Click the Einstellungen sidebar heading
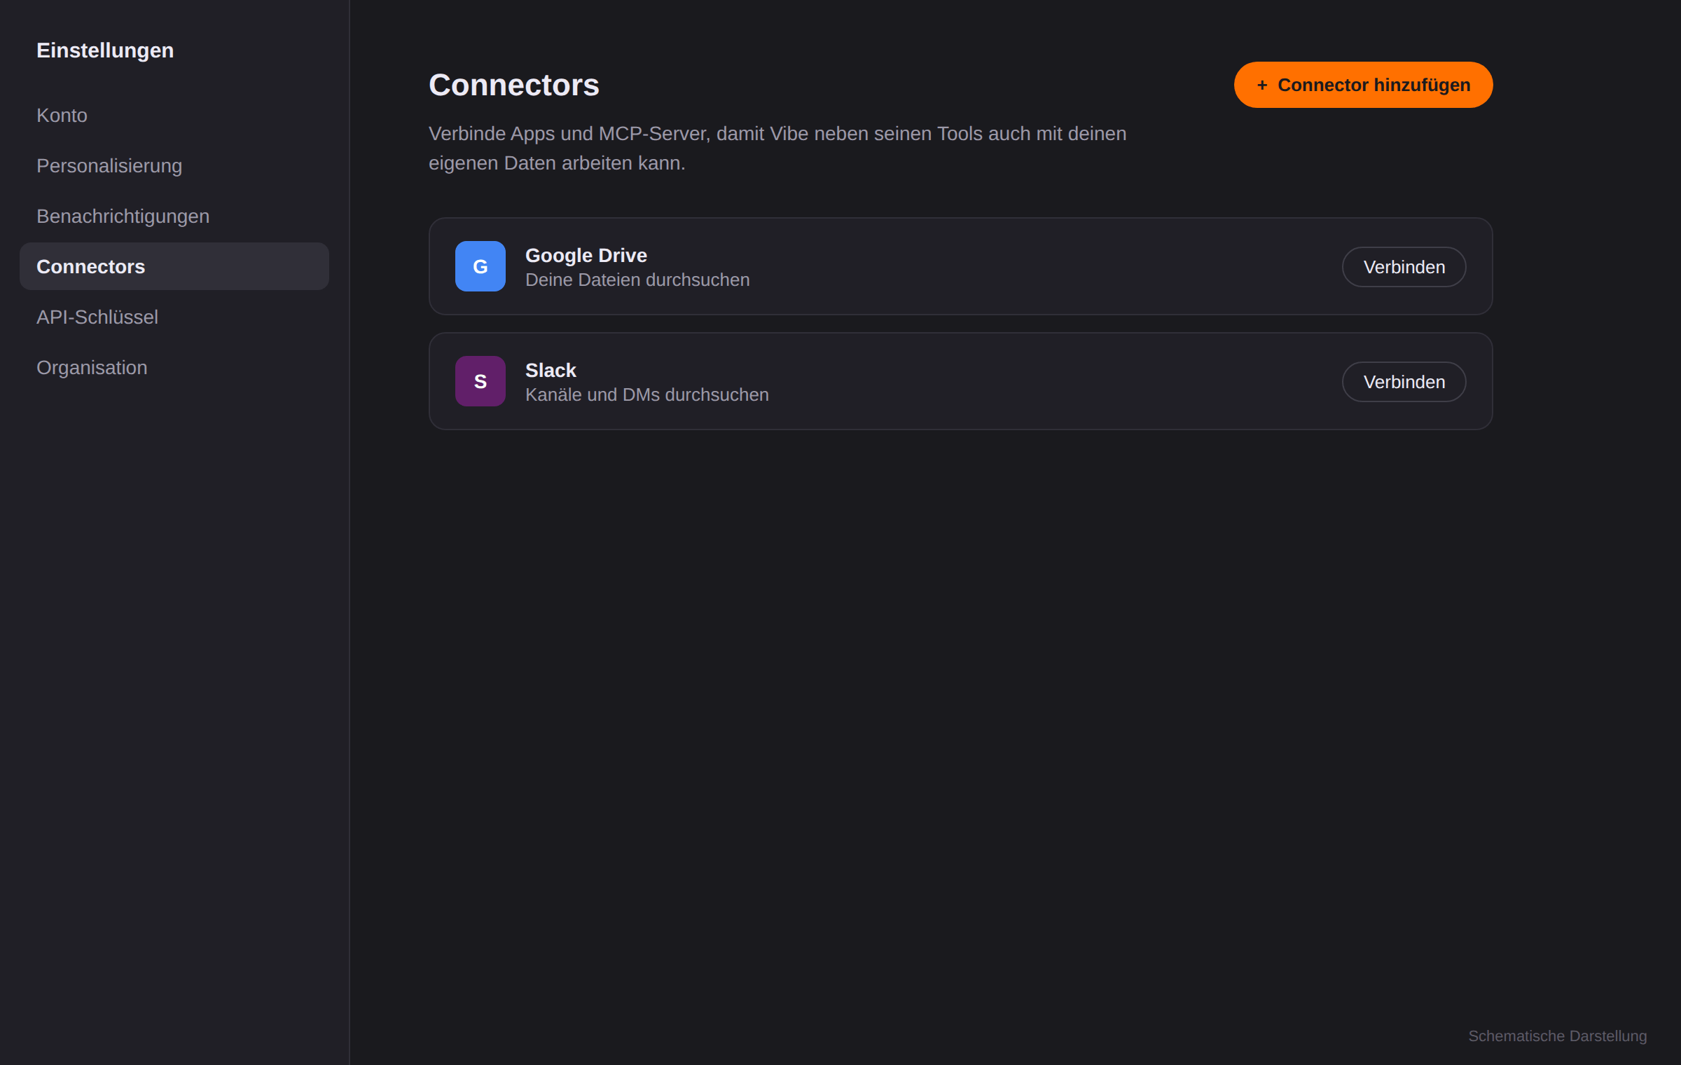 point(105,50)
